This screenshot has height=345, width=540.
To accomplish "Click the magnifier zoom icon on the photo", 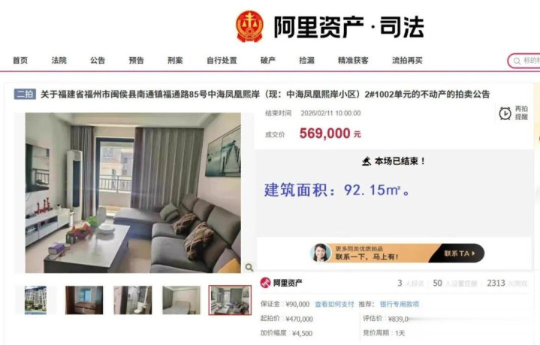I will pos(249,267).
